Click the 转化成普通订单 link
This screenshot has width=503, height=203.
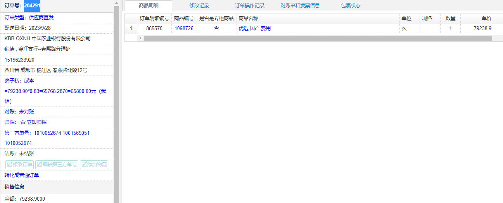click(22, 175)
